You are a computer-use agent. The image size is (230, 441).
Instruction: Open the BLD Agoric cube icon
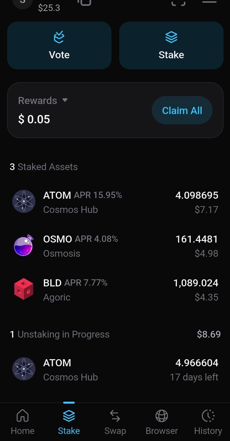coord(24,289)
